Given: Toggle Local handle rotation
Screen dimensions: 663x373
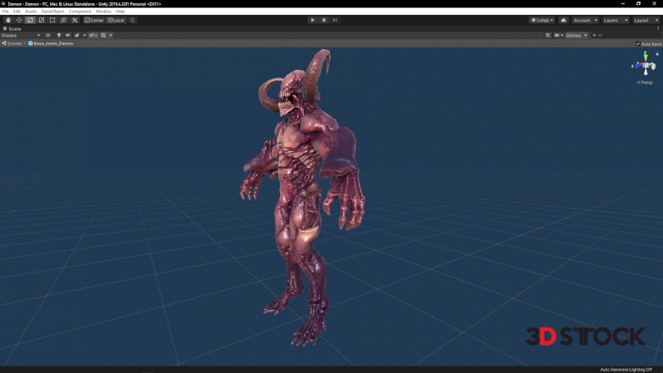Looking at the screenshot, I should 116,20.
